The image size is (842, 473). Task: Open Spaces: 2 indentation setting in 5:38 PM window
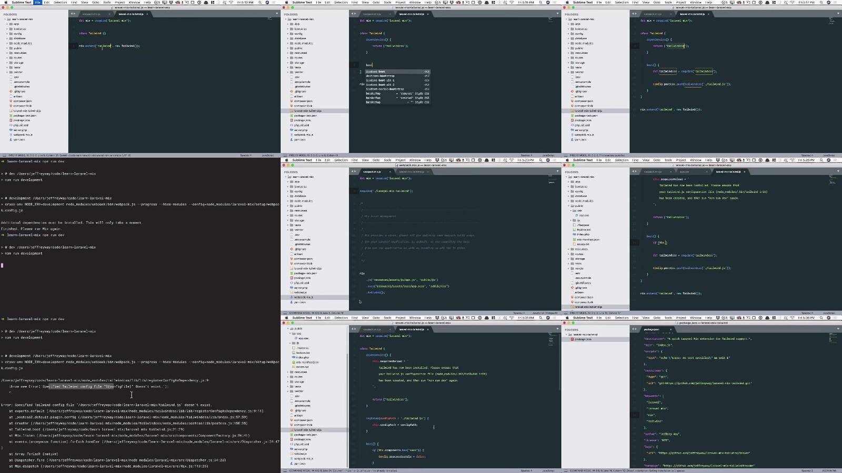click(x=806, y=470)
